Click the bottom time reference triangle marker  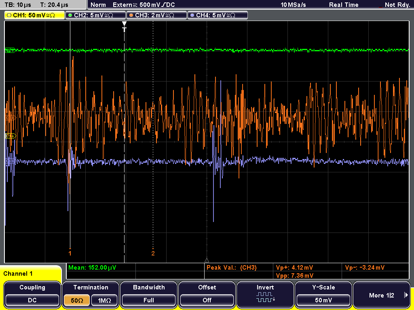point(207,260)
